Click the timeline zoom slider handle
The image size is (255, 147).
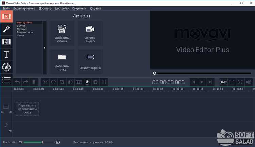tap(42, 142)
